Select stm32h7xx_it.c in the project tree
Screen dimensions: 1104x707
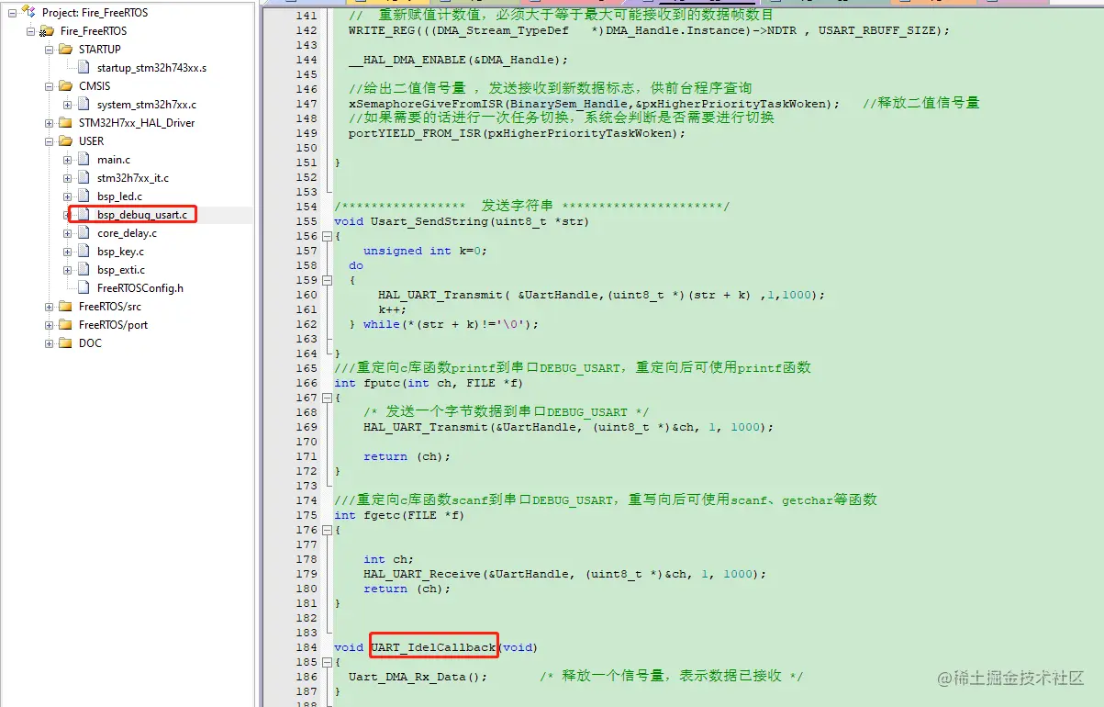[133, 177]
